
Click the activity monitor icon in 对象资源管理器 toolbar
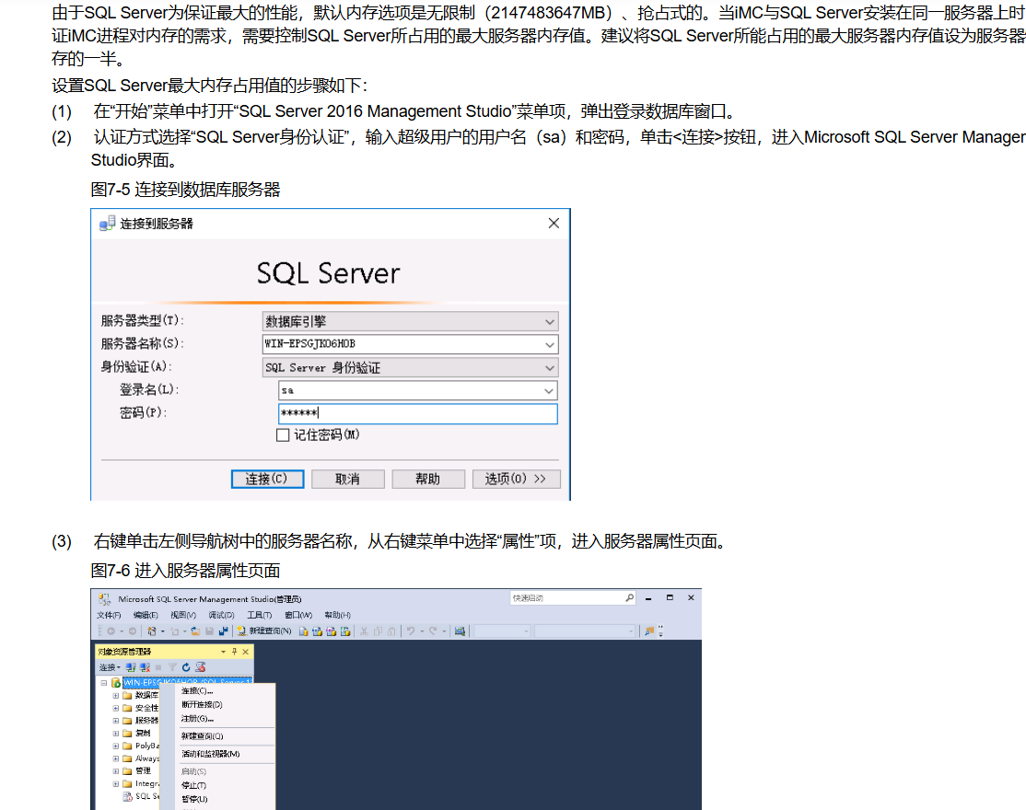pyautogui.click(x=200, y=667)
